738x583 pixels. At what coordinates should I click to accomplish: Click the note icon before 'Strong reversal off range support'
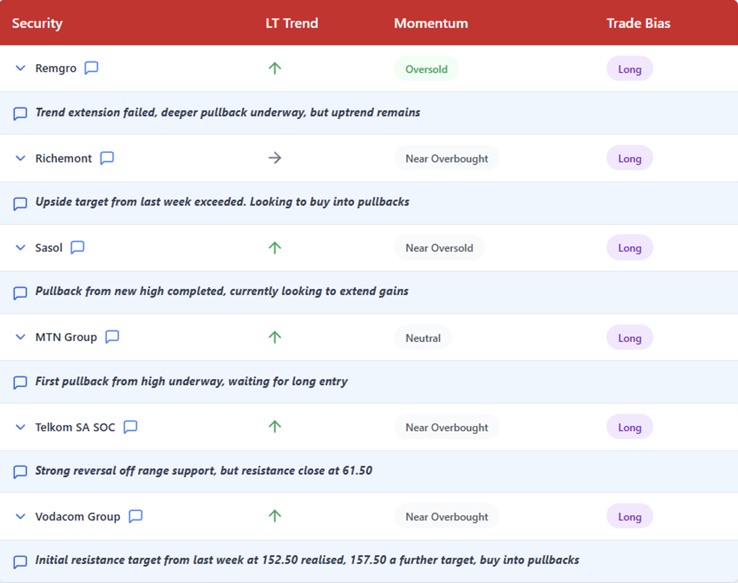20,472
